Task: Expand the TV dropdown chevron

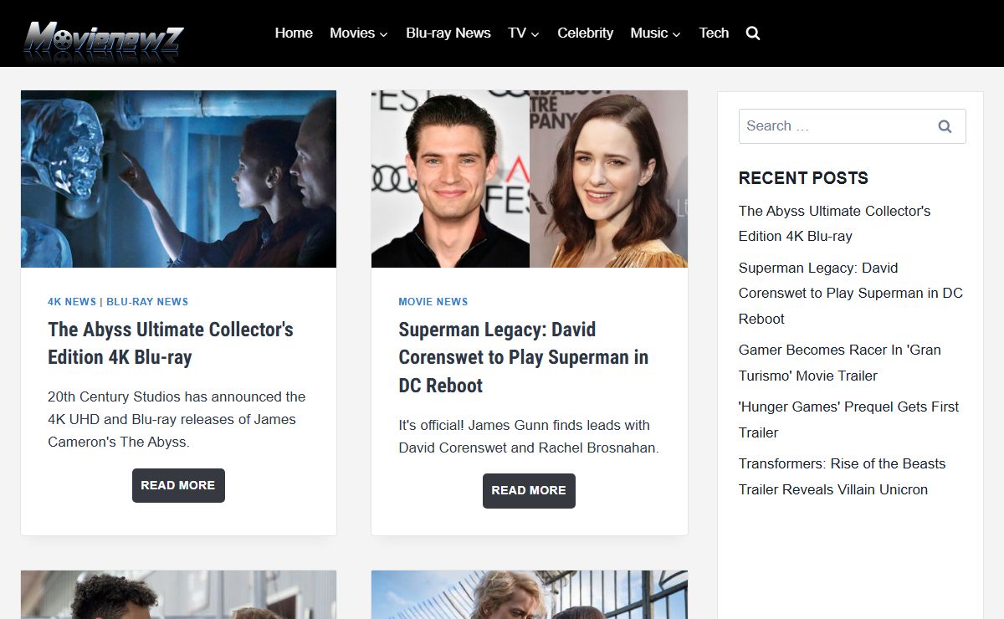Action: tap(535, 34)
